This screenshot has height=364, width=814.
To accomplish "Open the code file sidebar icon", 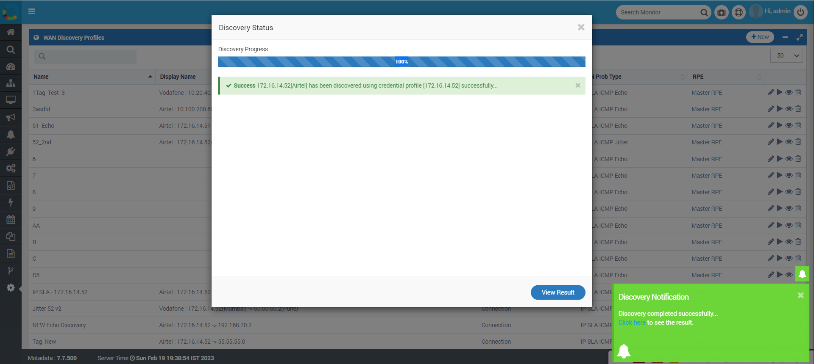I will pos(11,185).
